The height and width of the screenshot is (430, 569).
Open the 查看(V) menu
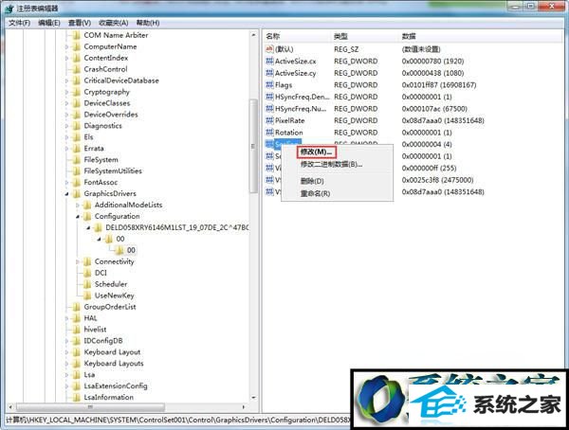pos(80,23)
